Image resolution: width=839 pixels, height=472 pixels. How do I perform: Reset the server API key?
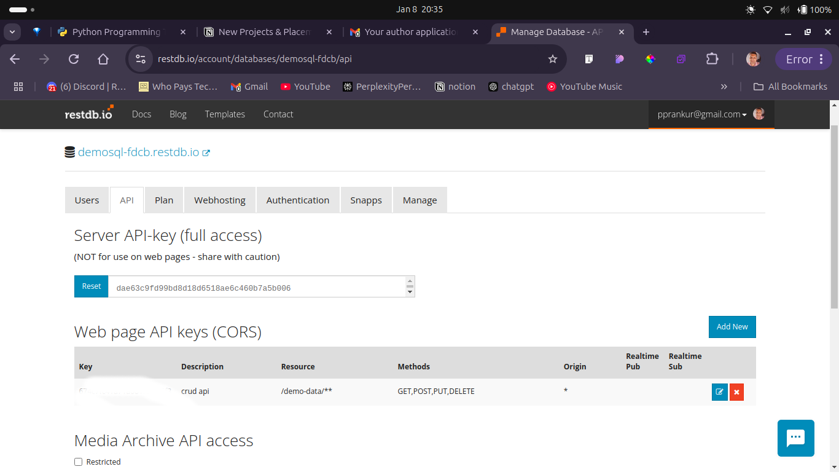pyautogui.click(x=92, y=286)
